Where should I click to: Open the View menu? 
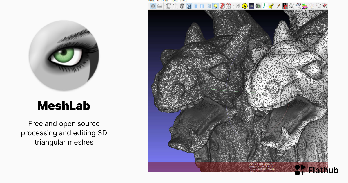[151, 1]
